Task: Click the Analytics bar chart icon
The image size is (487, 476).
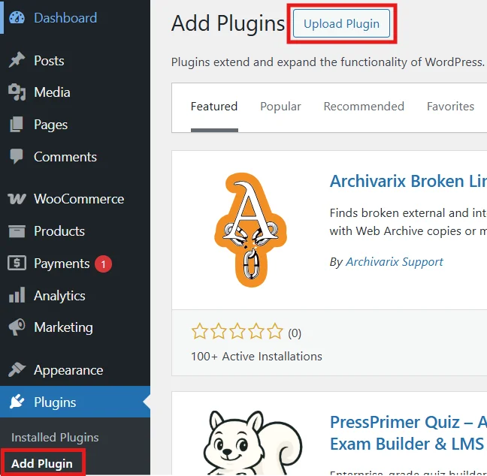Action: pos(17,295)
